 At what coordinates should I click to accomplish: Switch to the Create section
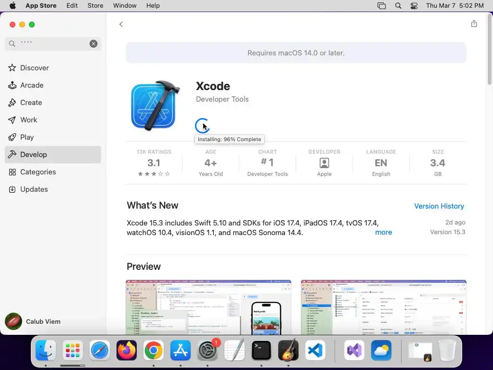pyautogui.click(x=53, y=102)
